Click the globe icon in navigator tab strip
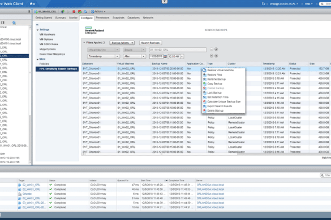This screenshot has width=331, height=220. click(x=14, y=23)
